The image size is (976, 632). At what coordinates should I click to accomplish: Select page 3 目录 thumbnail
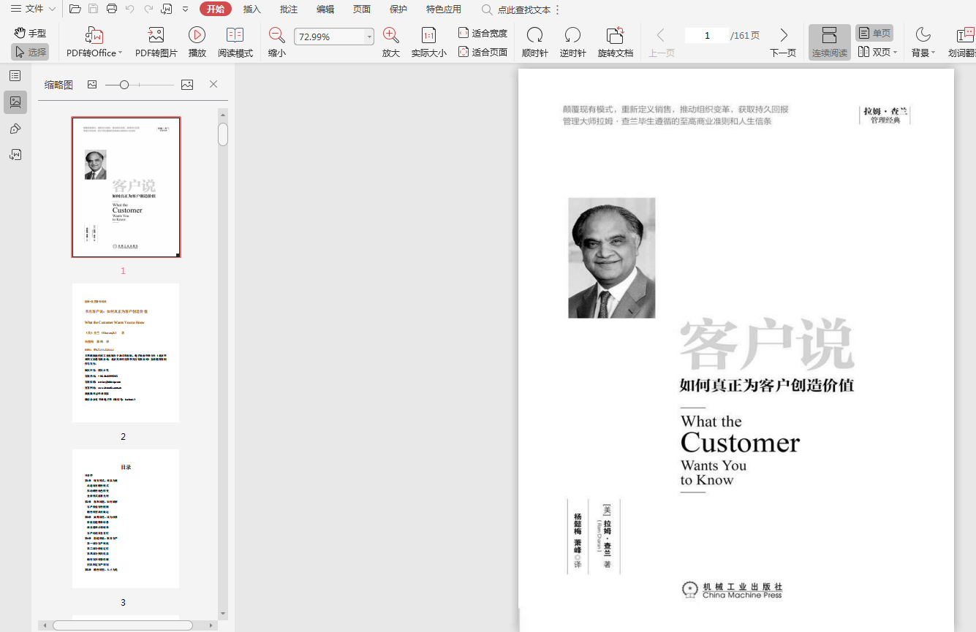point(126,519)
